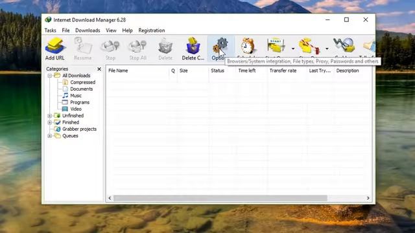Viewport: 415px width, 233px height.
Task: Click the Start Queue toolbar icon
Action: click(x=276, y=45)
